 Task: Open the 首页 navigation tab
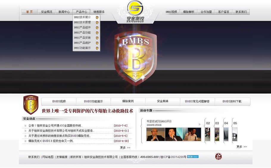[x=29, y=12]
